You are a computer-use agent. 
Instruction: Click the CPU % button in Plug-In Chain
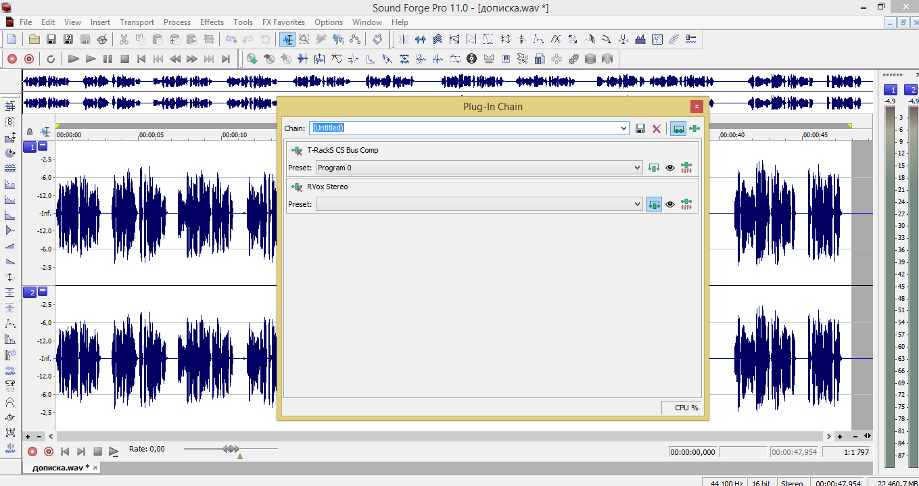point(682,408)
